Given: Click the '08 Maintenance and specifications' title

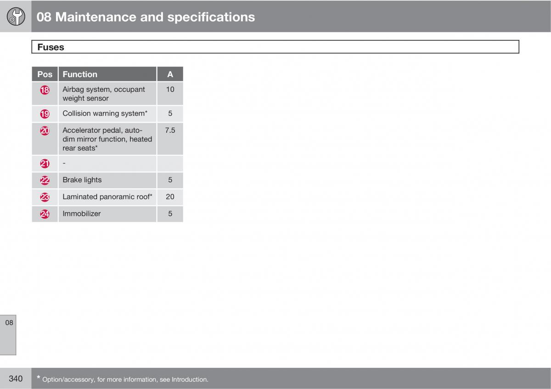Looking at the screenshot, I should point(146,17).
